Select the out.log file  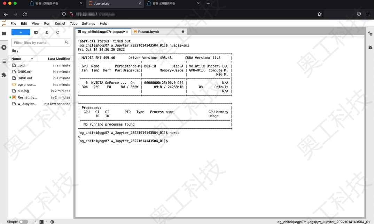41,91
